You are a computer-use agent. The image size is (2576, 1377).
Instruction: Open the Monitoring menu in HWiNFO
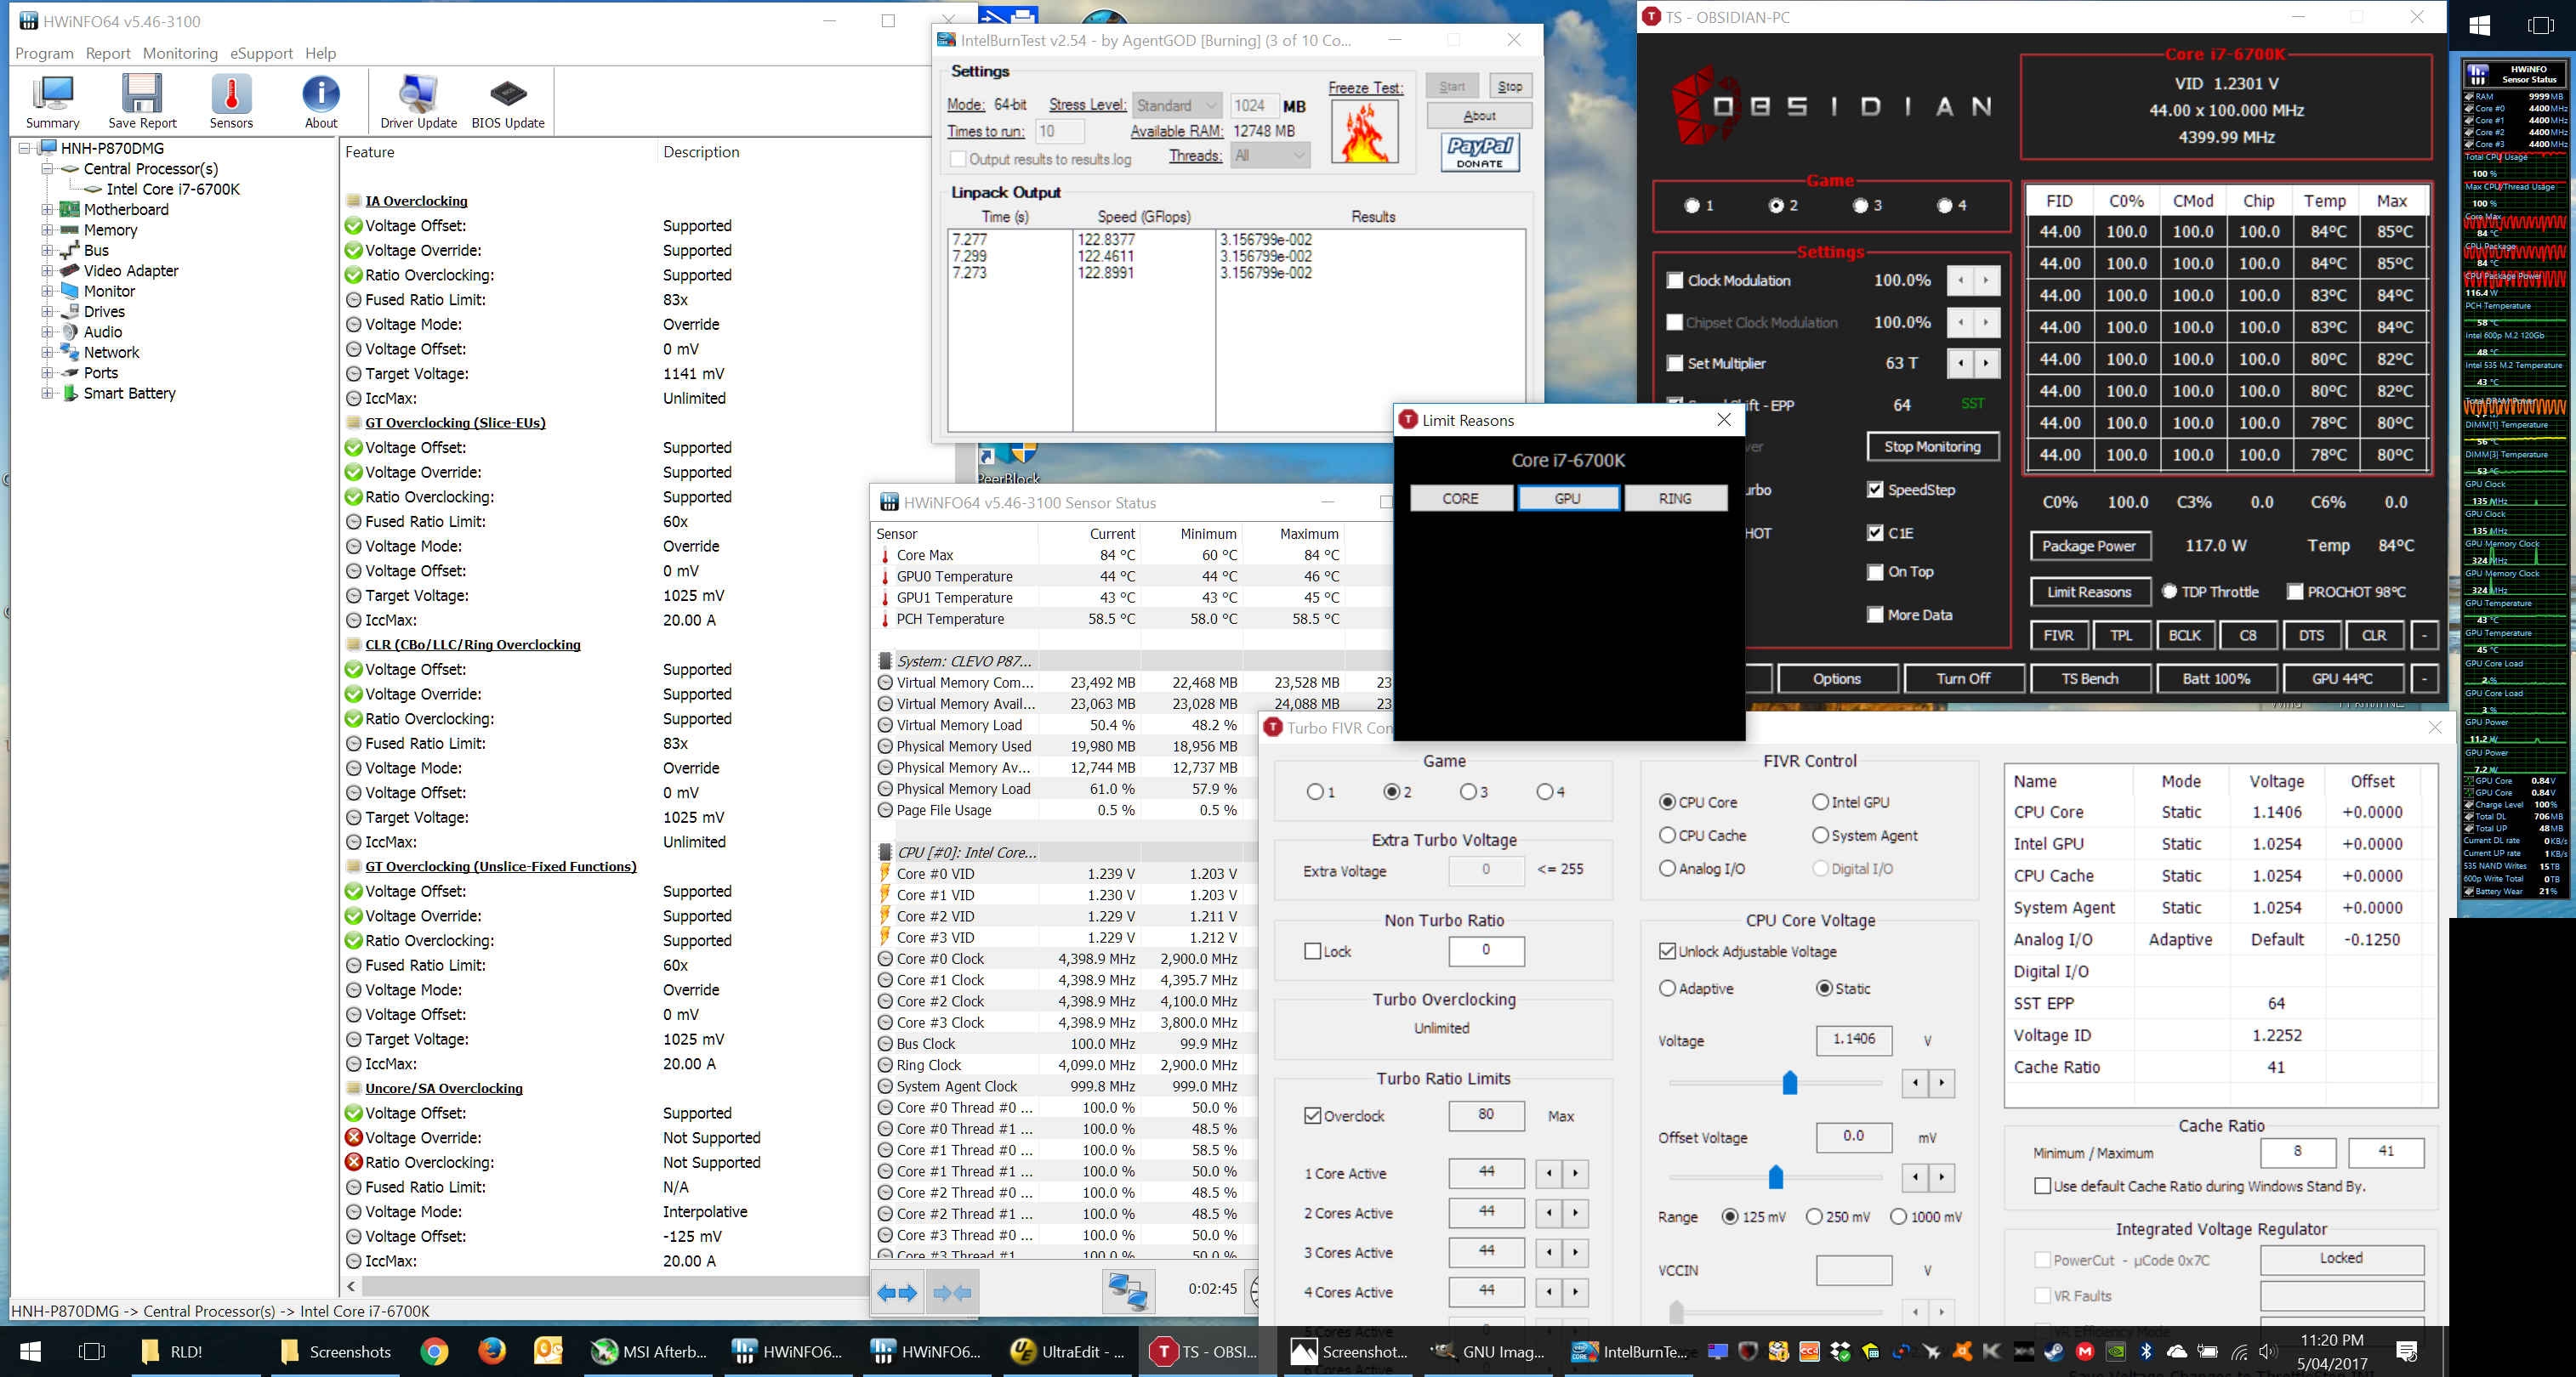pyautogui.click(x=180, y=53)
